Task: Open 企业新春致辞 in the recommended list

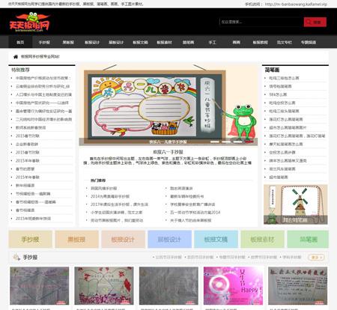Action: click(x=27, y=145)
